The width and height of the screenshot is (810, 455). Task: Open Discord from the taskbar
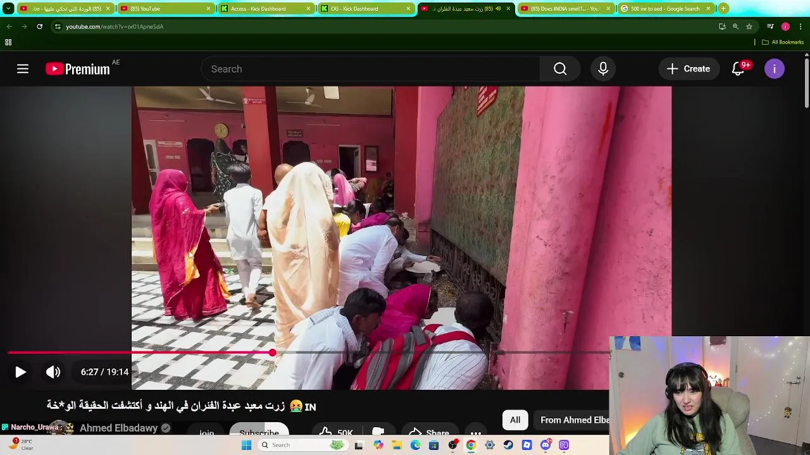[545, 445]
